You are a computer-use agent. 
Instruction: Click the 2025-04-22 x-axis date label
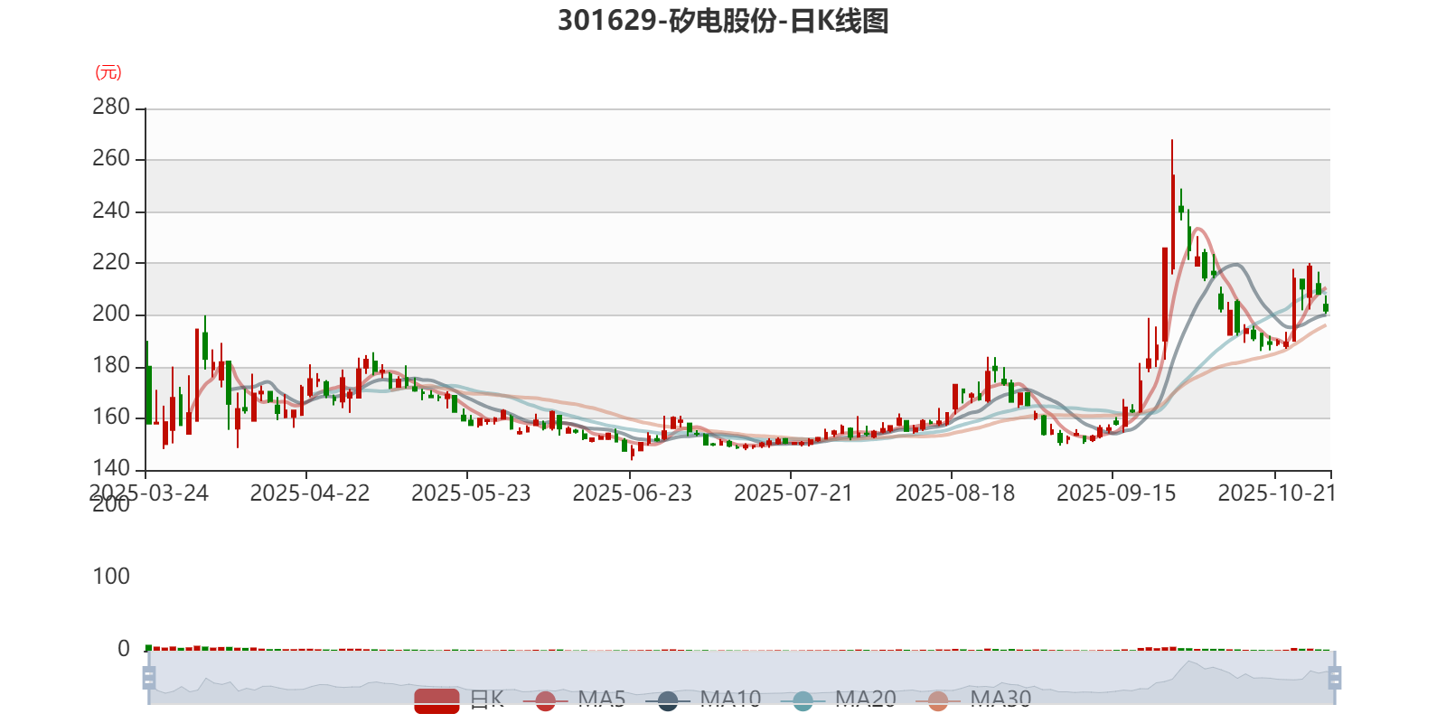pos(310,493)
